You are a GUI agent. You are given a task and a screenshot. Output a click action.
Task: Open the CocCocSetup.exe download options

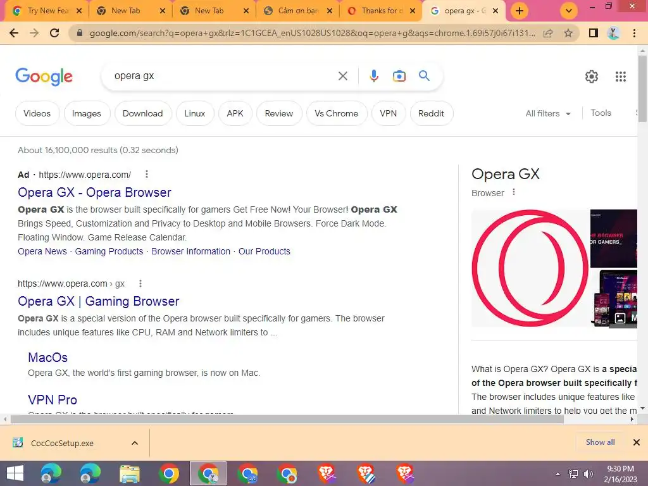click(x=135, y=443)
